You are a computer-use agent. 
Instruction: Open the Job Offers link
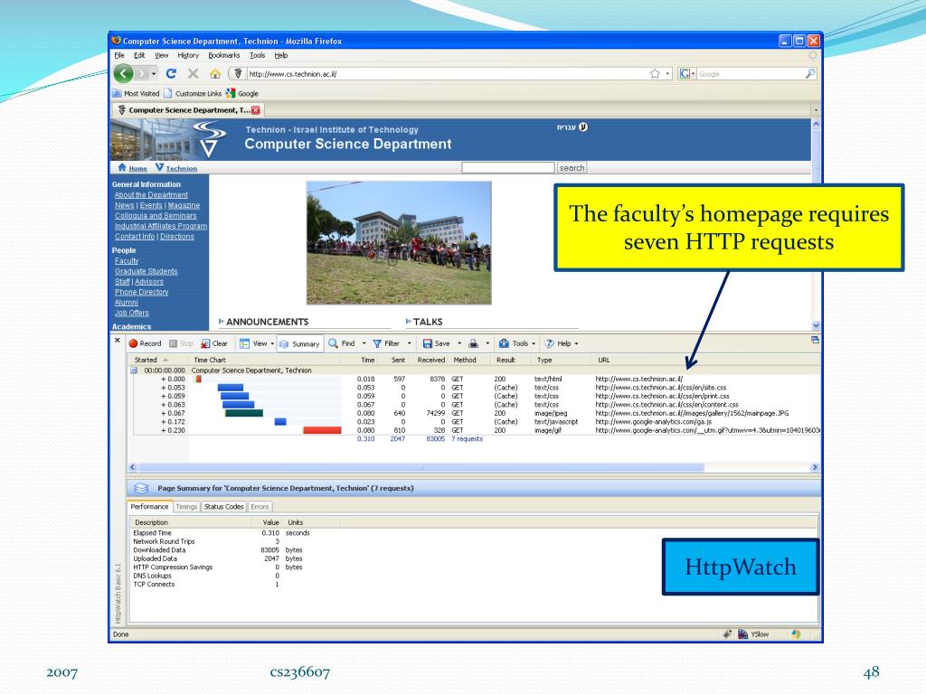point(132,313)
